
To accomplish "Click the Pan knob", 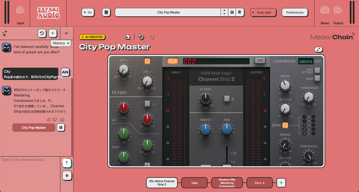I will [227, 129].
